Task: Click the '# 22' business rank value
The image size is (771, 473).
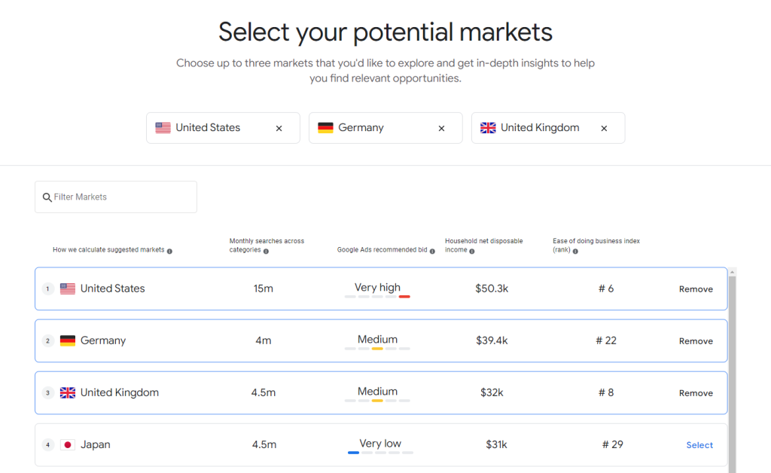Action: [606, 340]
